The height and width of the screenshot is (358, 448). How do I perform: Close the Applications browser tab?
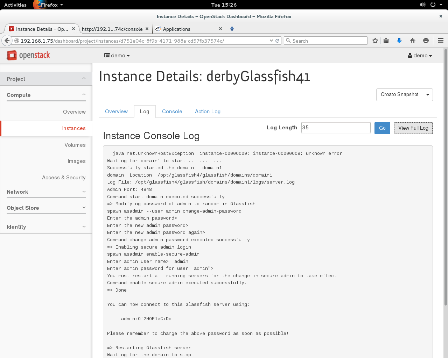click(220, 29)
